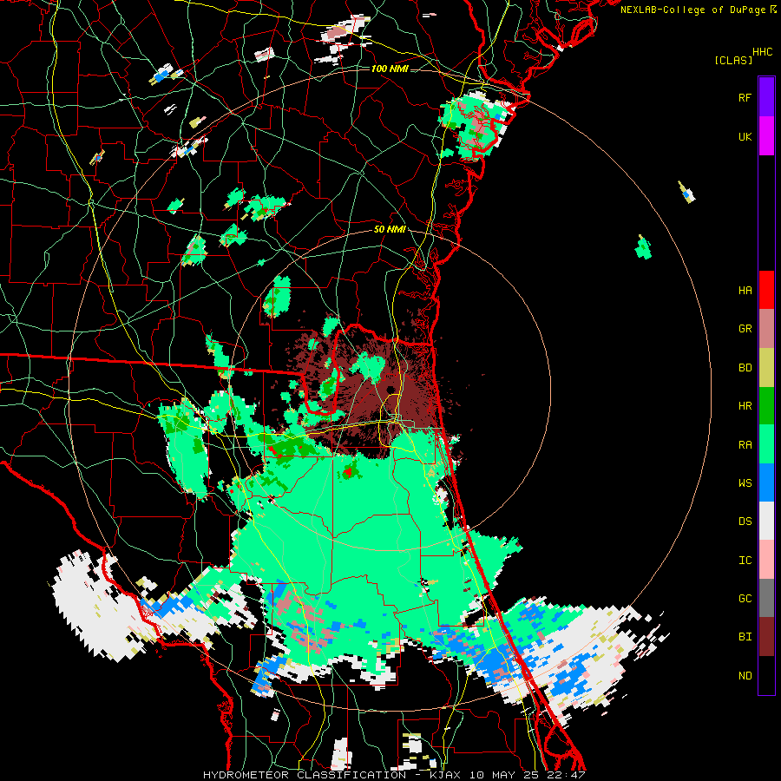This screenshot has height=781, width=781.
Task: Click the HHC product label
Action: pos(762,52)
